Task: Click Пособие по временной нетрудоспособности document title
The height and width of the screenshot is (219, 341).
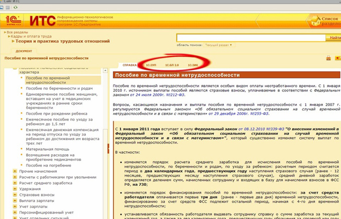Action: [x=47, y=58]
